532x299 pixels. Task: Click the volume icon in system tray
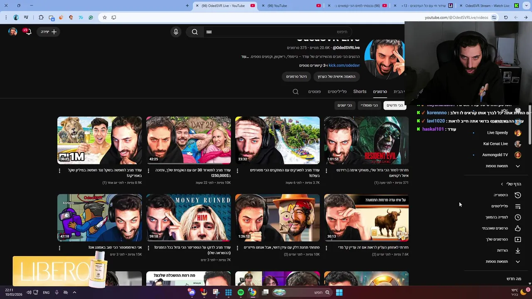pyautogui.click(x=29, y=292)
